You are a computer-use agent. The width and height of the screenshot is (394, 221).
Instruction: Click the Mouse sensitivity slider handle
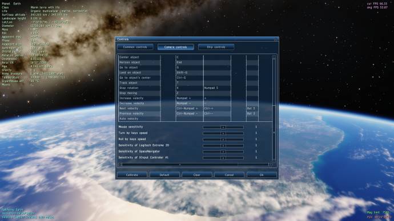click(x=223, y=127)
